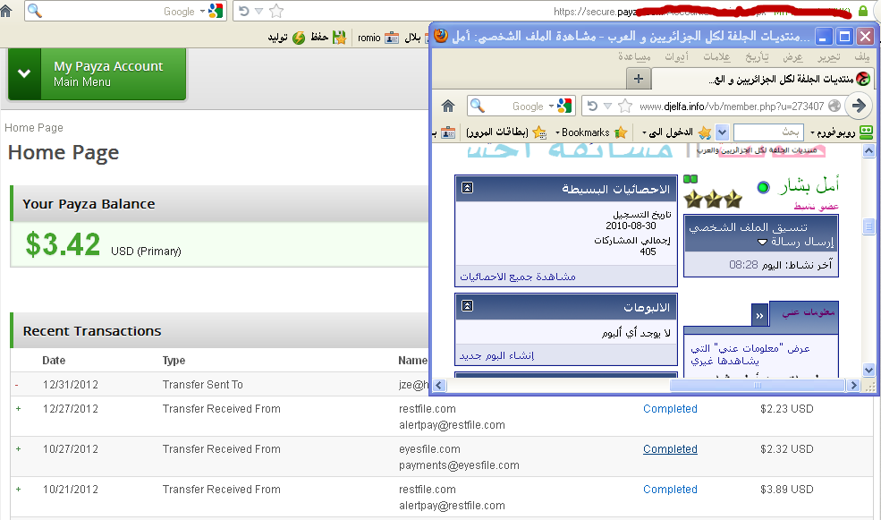This screenshot has width=881, height=520.
Task: Click the Firefox logo in the forum window title bar
Action: (x=441, y=36)
